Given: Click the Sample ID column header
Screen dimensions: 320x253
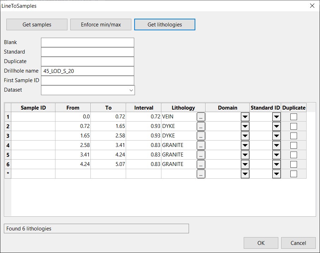Looking at the screenshot, I should pyautogui.click(x=33, y=108).
